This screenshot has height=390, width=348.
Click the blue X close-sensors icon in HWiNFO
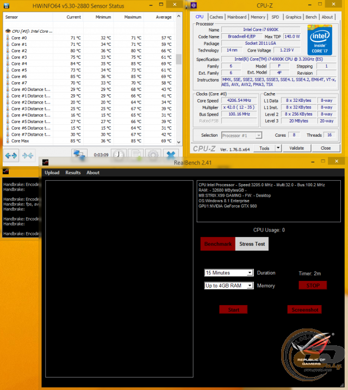coord(171,154)
